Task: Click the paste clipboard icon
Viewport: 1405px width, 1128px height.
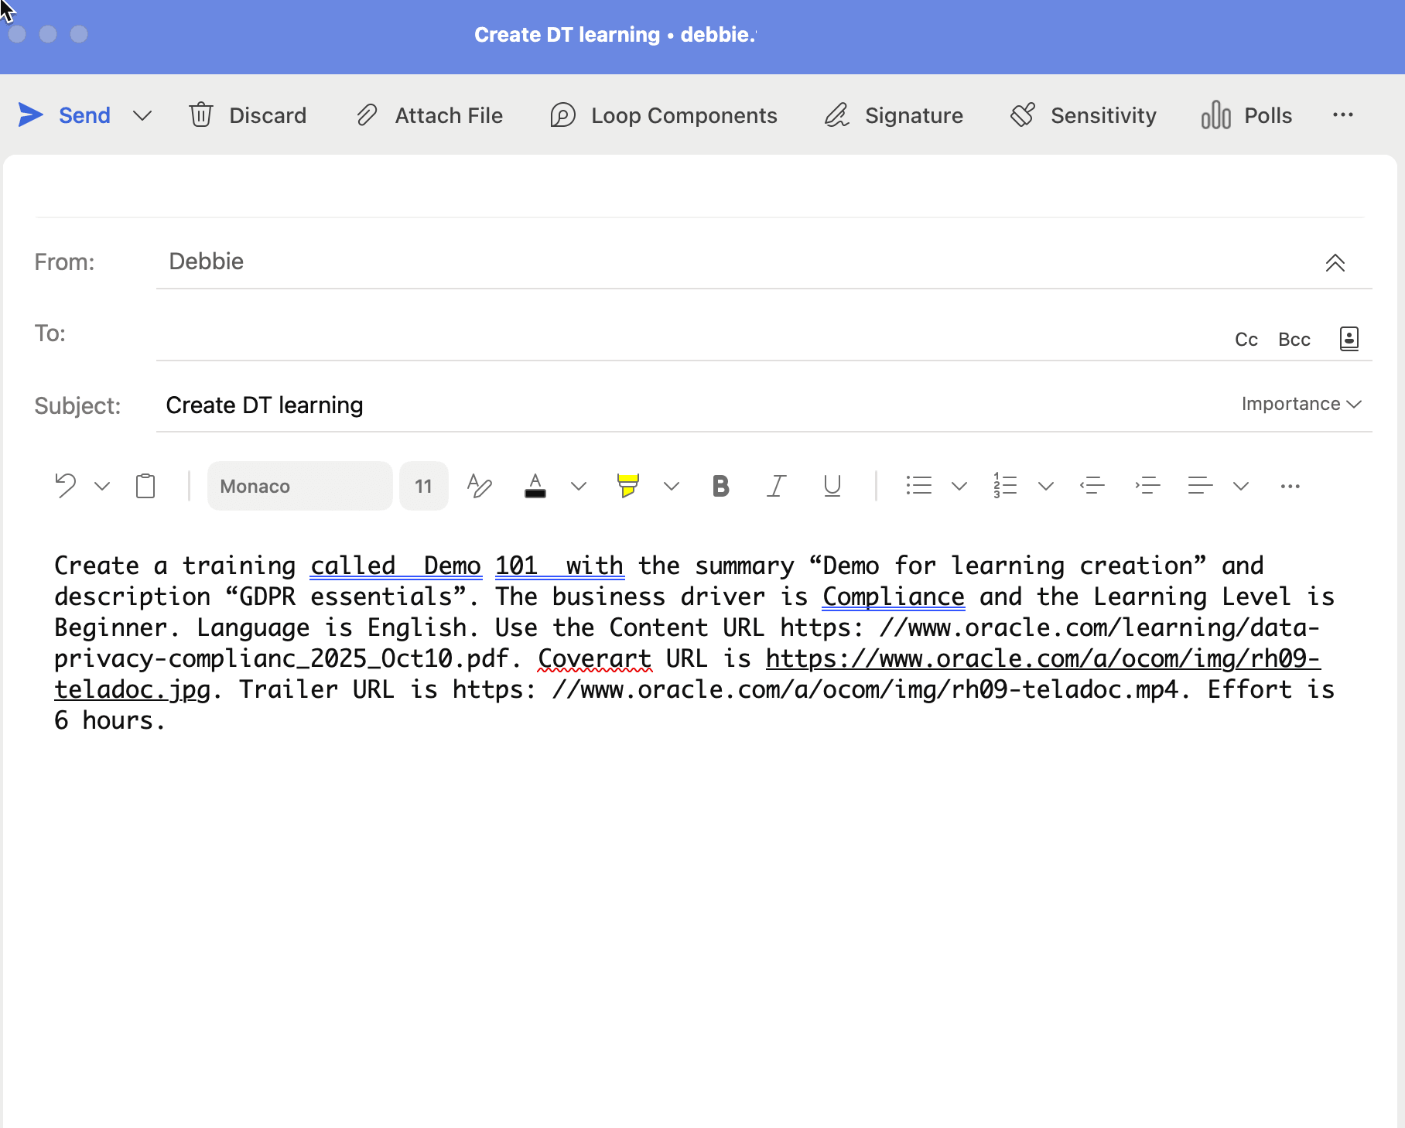Action: pos(145,486)
